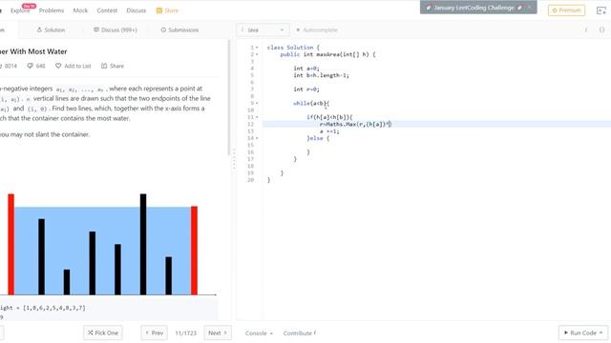Click the Run Code button
Image resolution: width=611 pixels, height=343 pixels.
coord(583,333)
